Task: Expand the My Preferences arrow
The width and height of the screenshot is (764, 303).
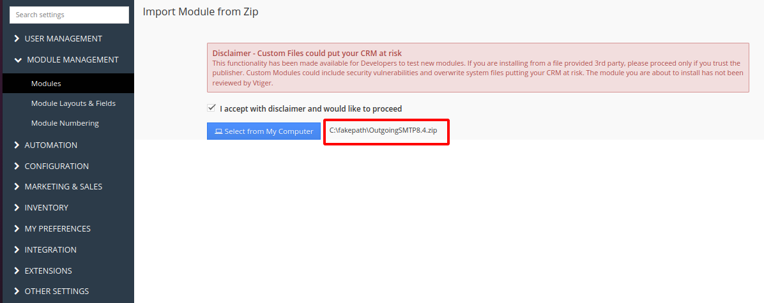Action: click(17, 229)
